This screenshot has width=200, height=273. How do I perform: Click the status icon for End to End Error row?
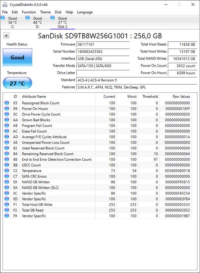pos(7,159)
